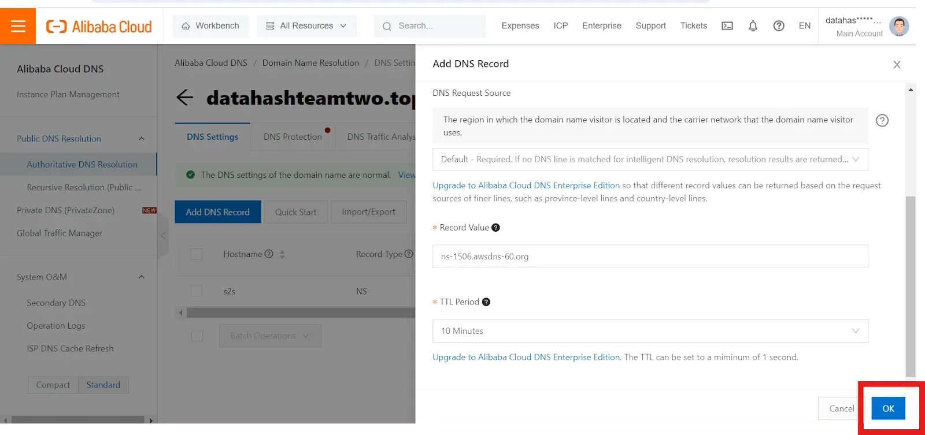Tick the checkbox beside Batch Operations
Image resolution: width=925 pixels, height=435 pixels.
197,336
